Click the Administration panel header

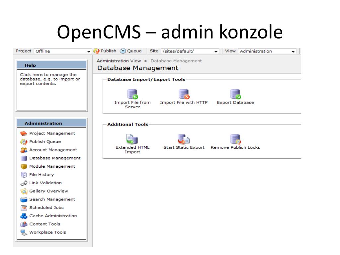51,123
